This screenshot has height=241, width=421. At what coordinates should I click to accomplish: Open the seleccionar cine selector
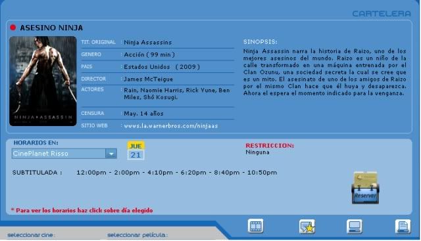tap(31, 235)
